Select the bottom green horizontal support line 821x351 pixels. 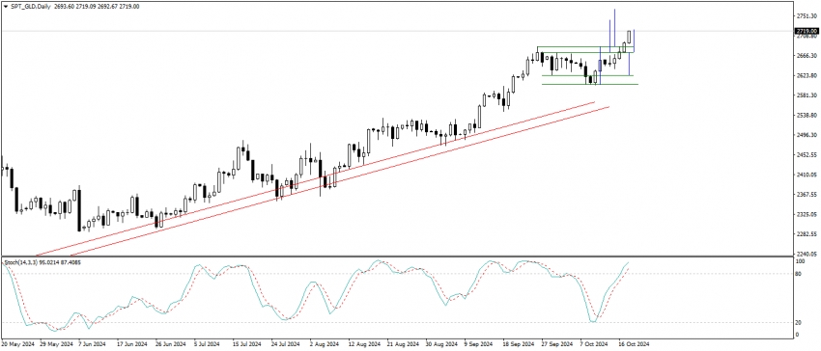coord(590,84)
